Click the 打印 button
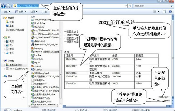This screenshot has width=175, height=111. coord(44,12)
